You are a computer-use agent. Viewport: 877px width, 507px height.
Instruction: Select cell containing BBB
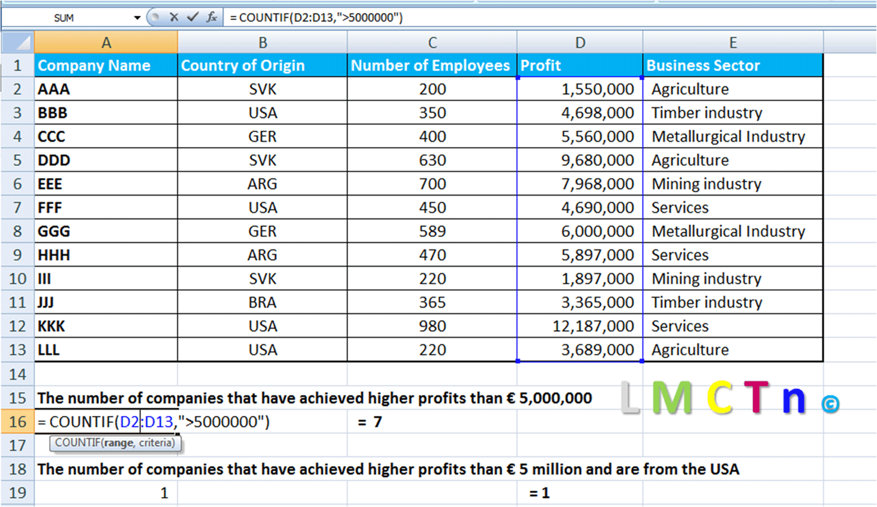click(x=106, y=113)
